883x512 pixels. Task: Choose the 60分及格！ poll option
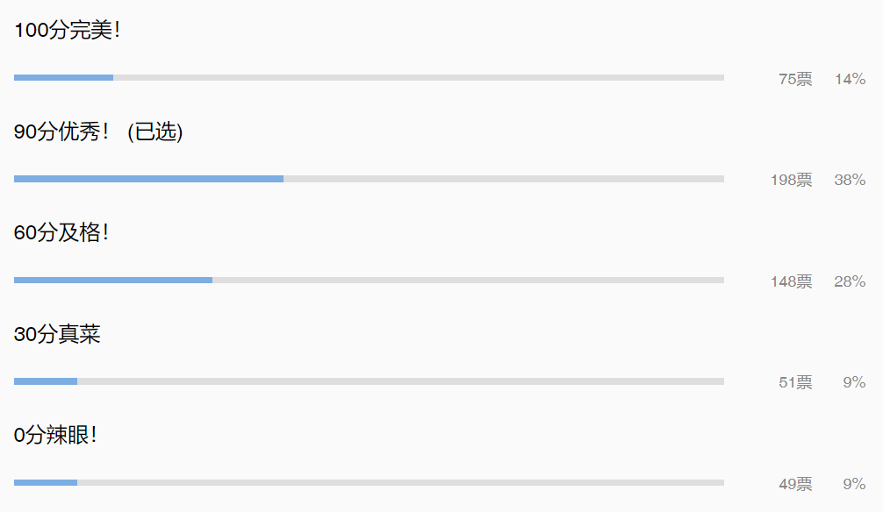point(61,233)
